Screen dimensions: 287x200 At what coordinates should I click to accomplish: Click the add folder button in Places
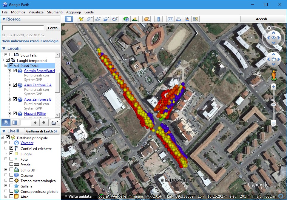(55, 123)
